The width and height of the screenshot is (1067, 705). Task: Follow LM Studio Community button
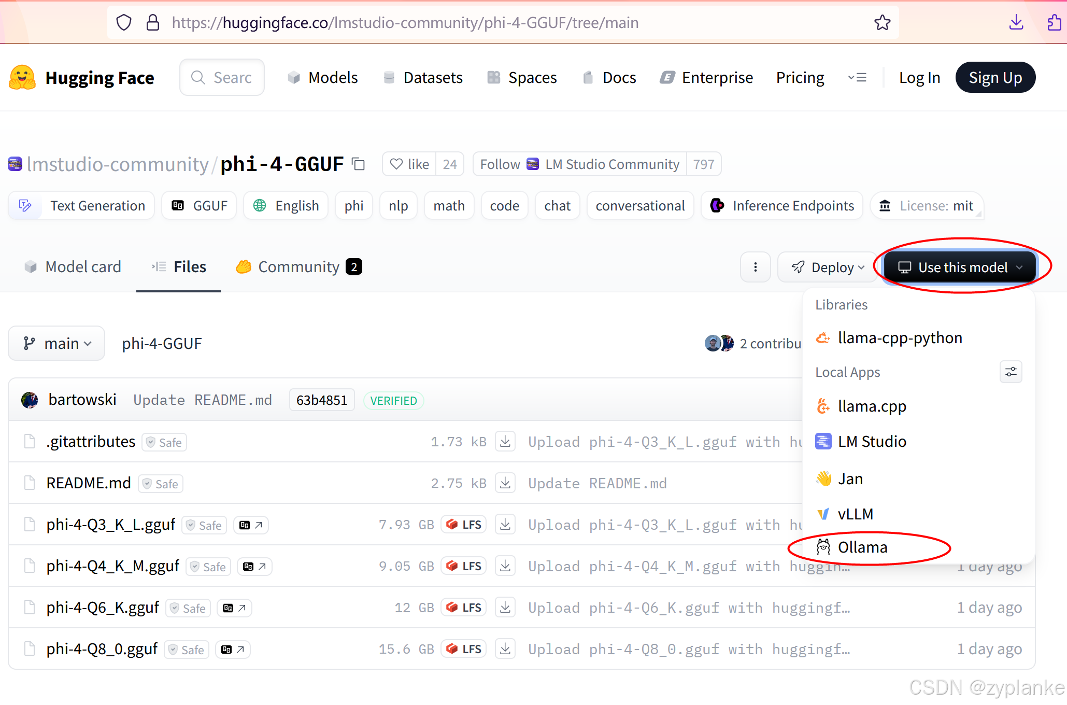click(579, 164)
